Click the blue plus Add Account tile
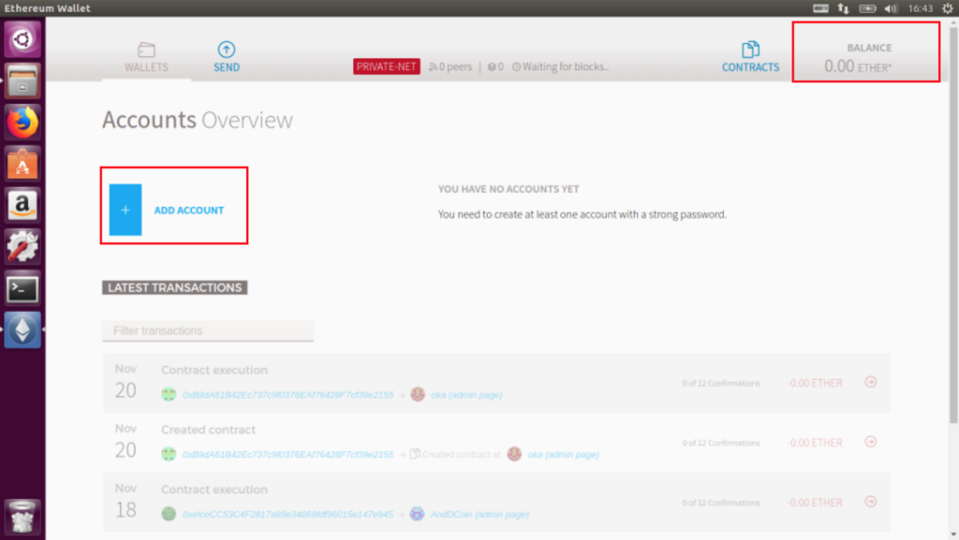The height and width of the screenshot is (540, 959). [125, 210]
